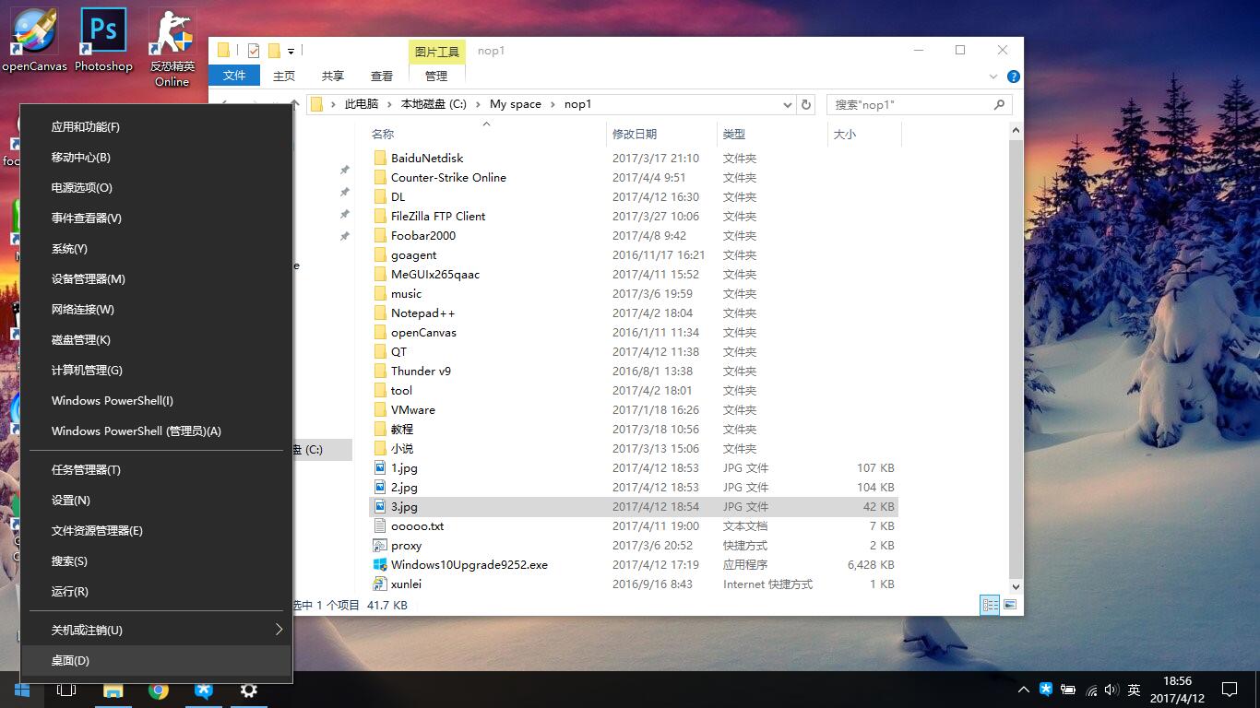
Task: Click the 修改日期 column header
Action: point(635,135)
